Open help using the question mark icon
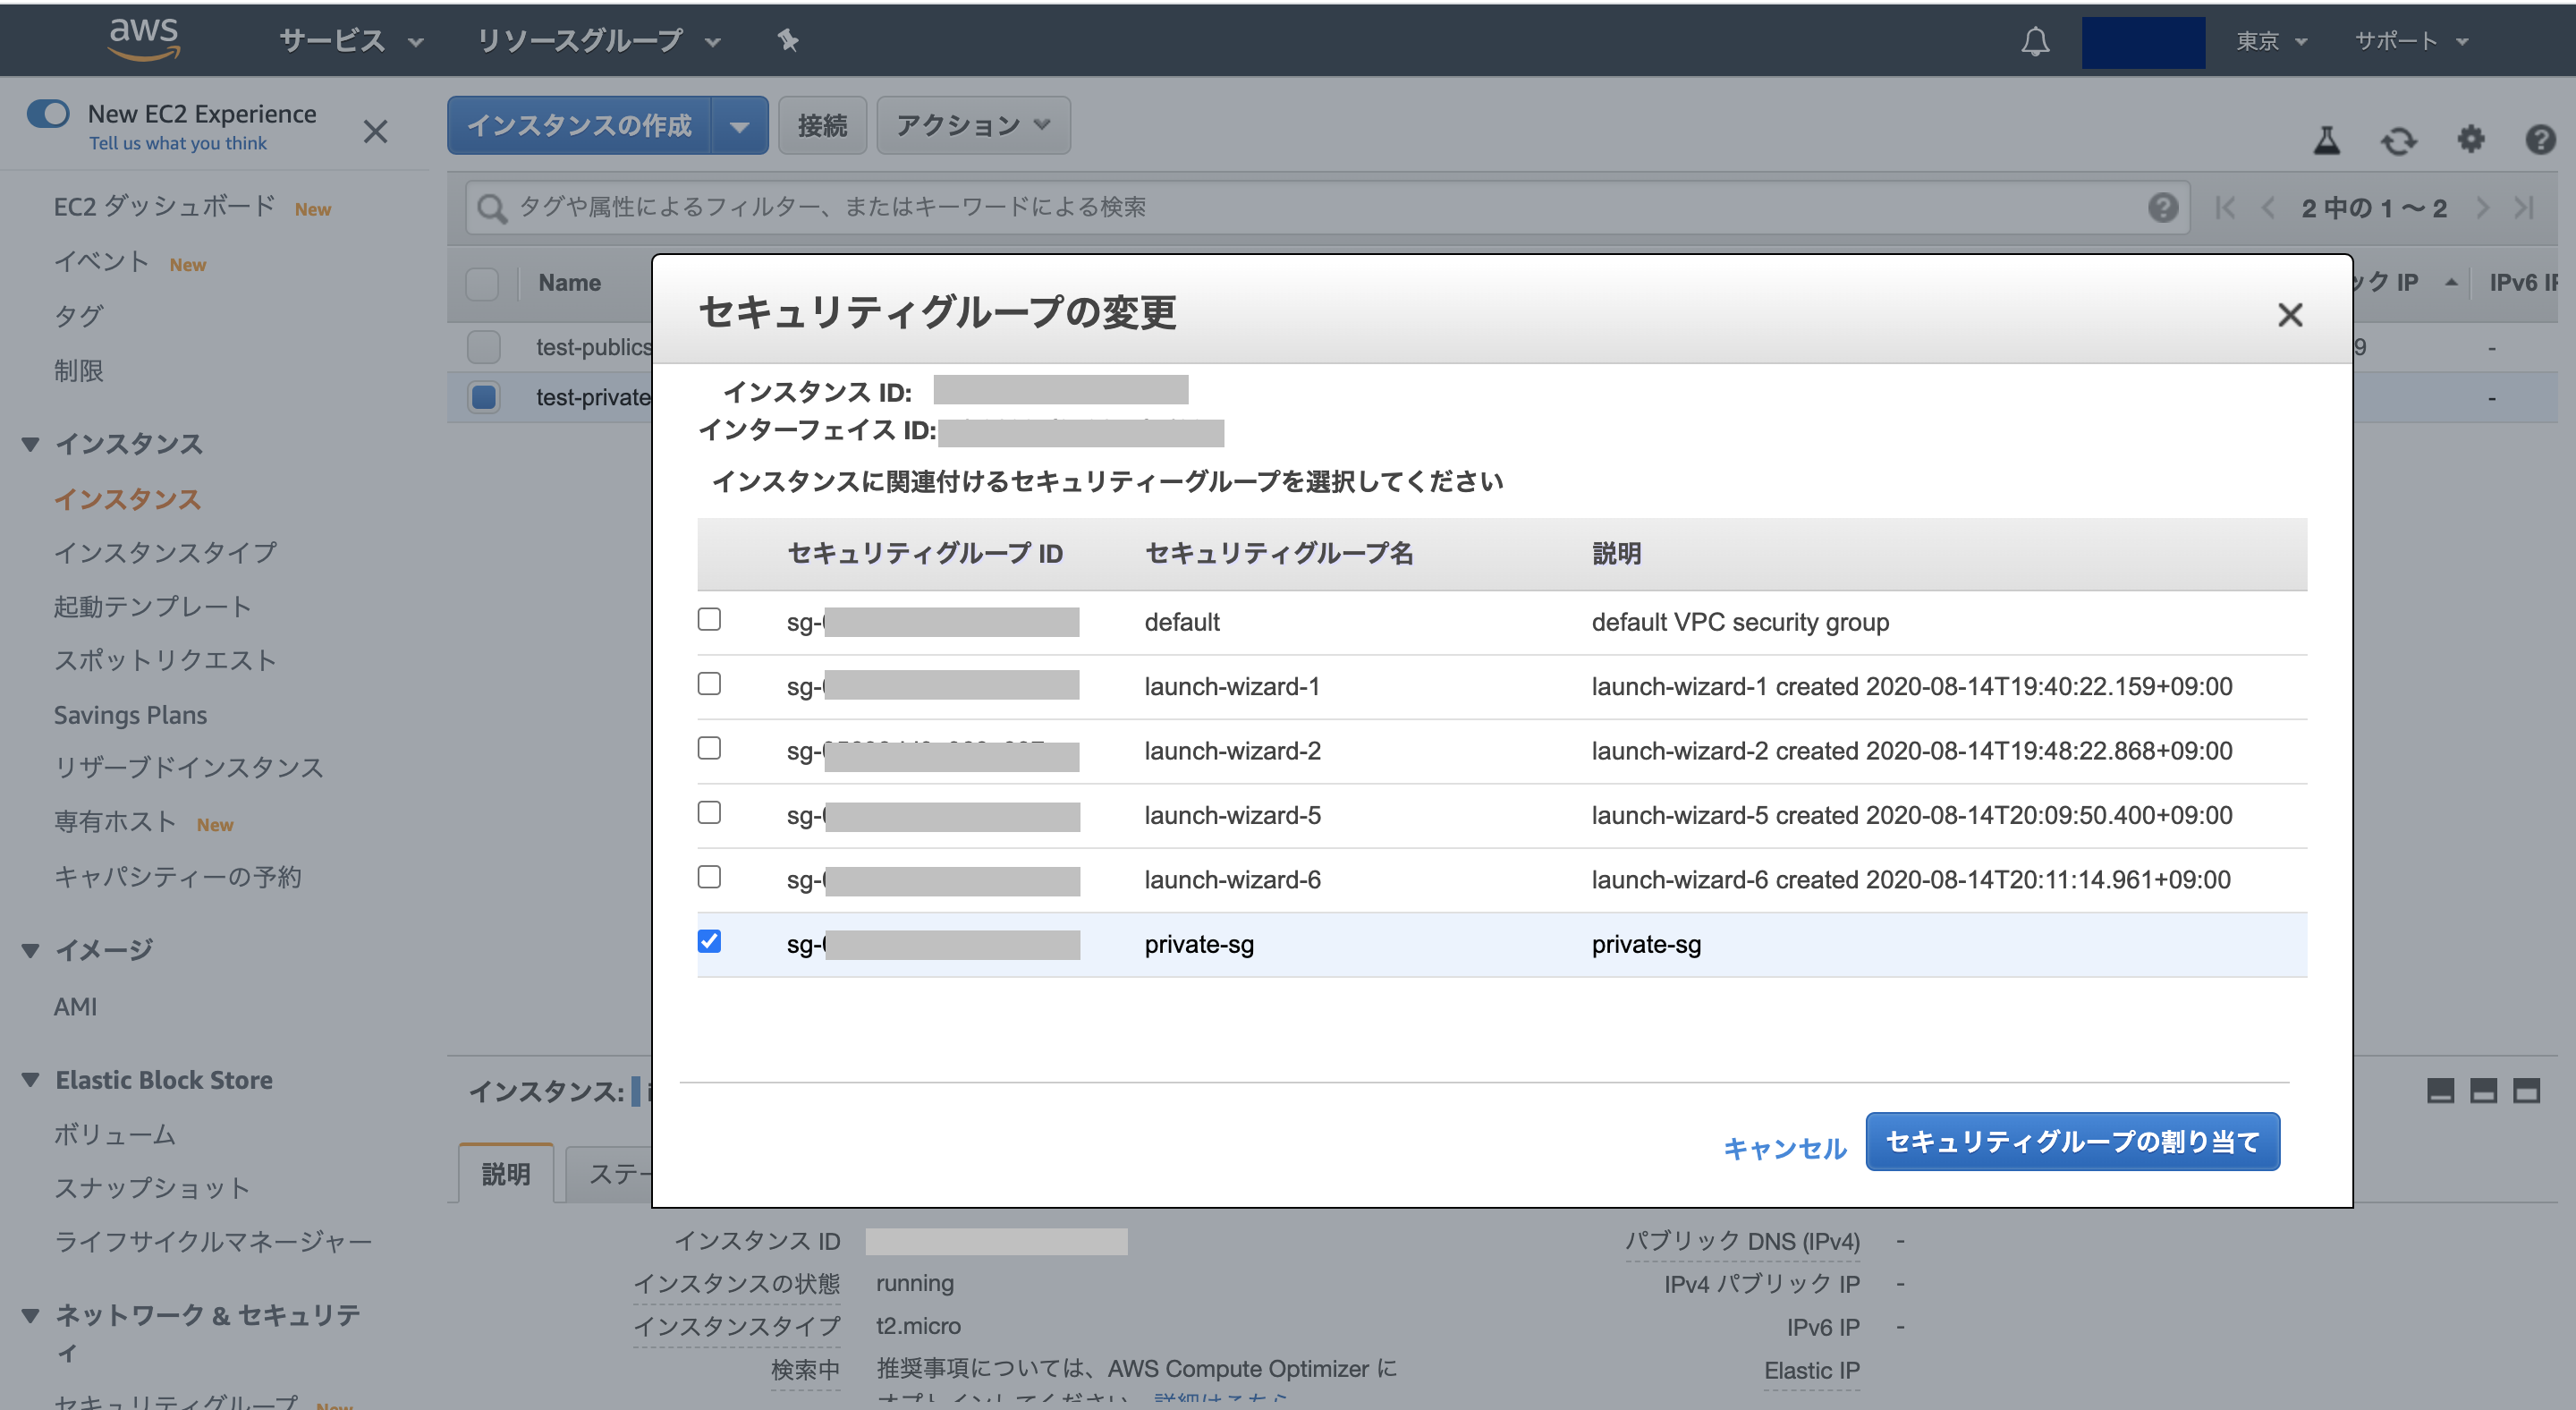Viewport: 2576px width, 1410px height. (x=2541, y=140)
